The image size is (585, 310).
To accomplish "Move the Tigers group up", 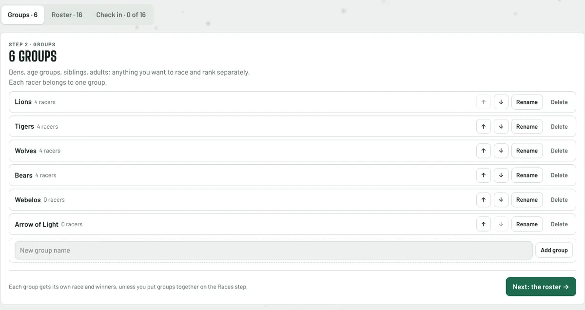I will click(484, 126).
